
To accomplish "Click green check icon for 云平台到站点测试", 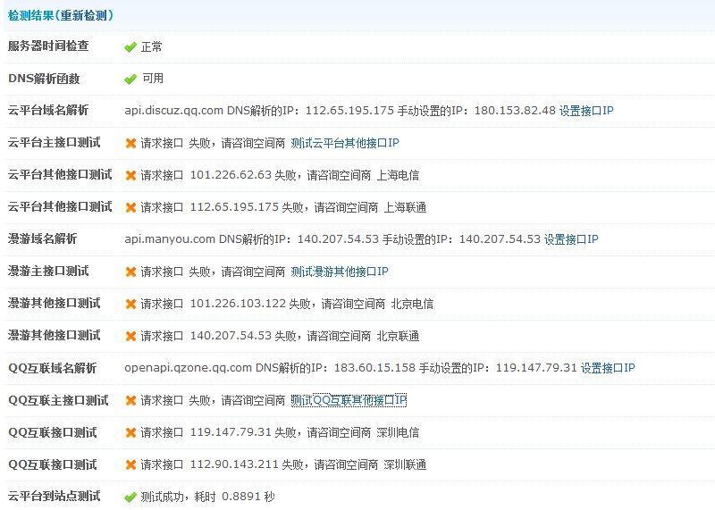I will click(130, 497).
